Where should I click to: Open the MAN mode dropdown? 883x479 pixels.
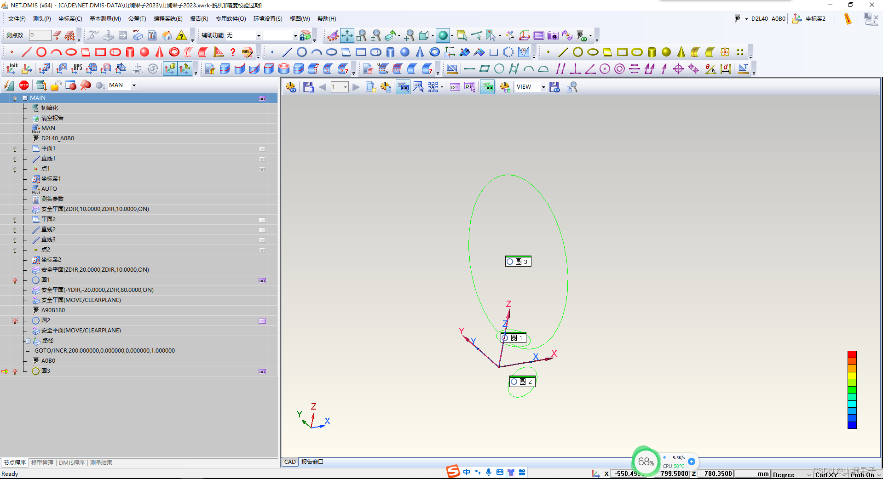point(134,85)
